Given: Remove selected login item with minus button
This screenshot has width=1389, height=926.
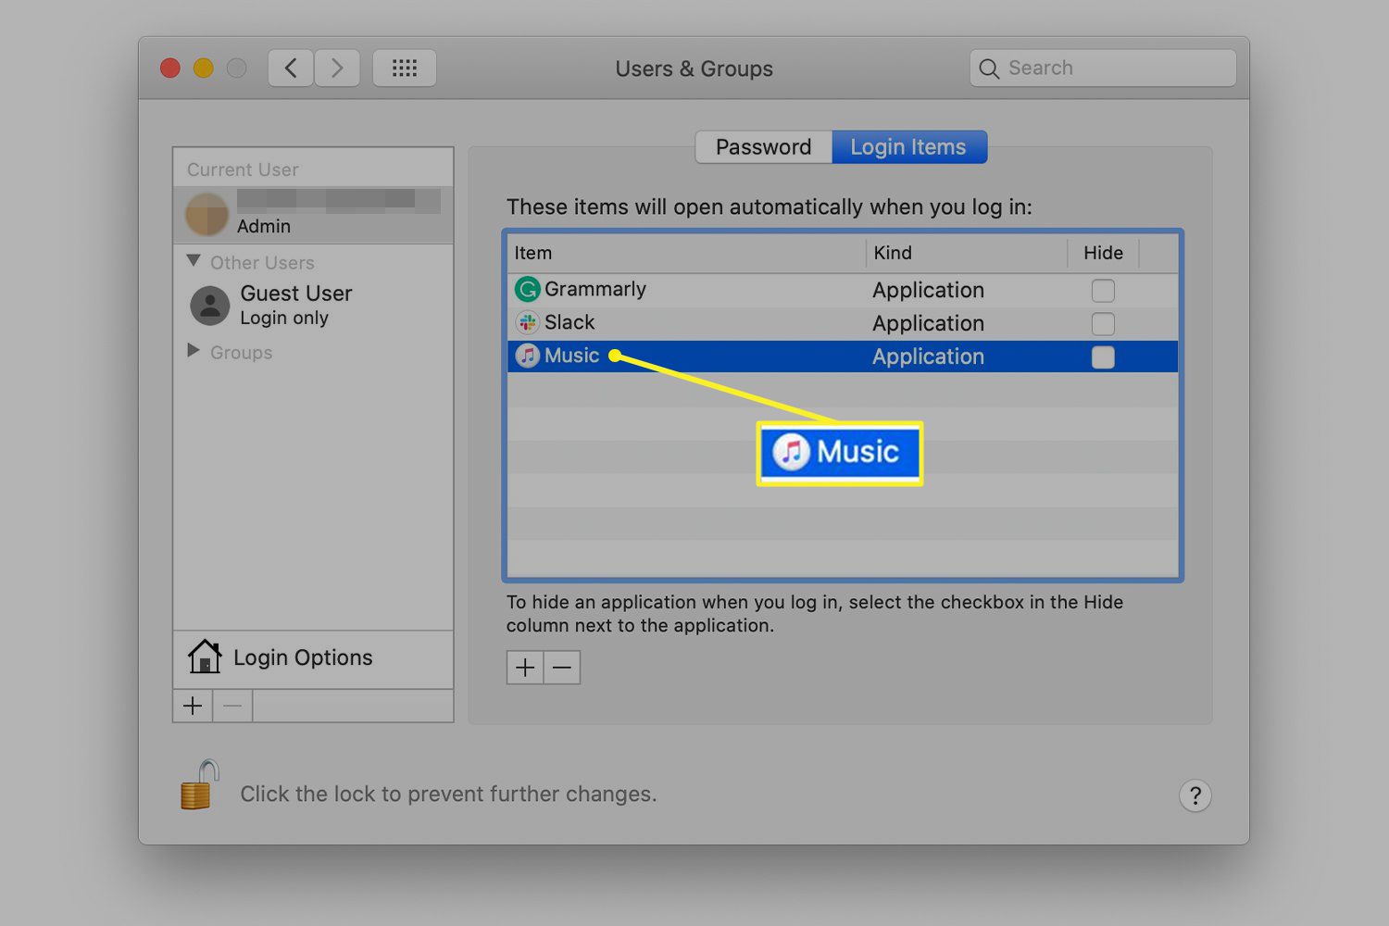Looking at the screenshot, I should pyautogui.click(x=562, y=668).
